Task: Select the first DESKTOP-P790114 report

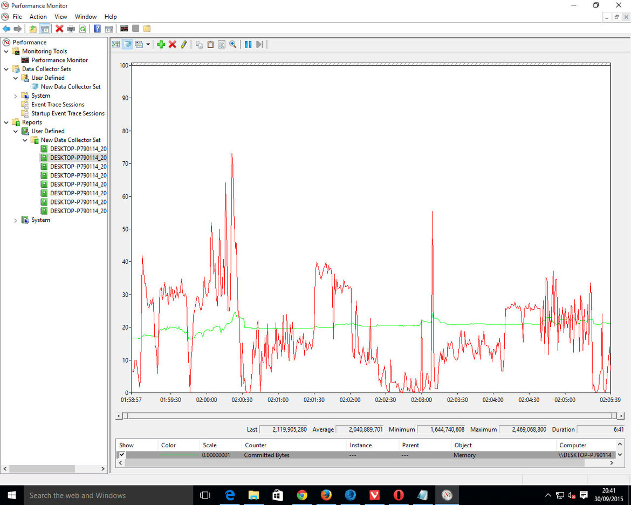Action: tap(78, 148)
